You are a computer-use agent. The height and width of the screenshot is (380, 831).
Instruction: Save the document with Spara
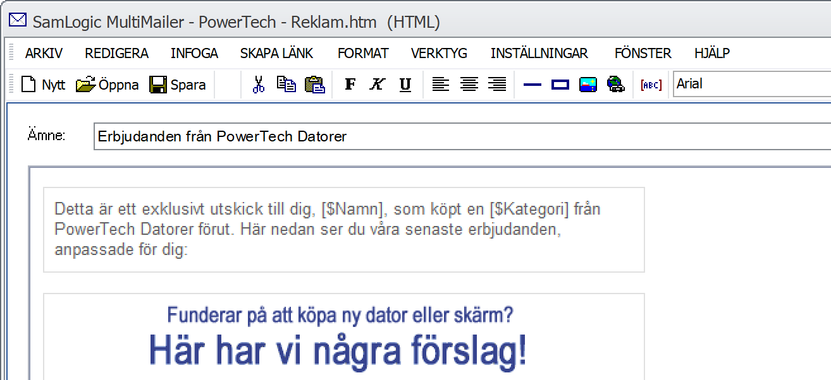point(178,85)
